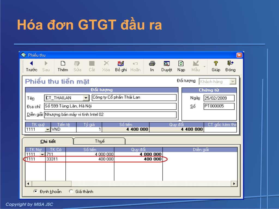
Task: Click the Ngày date field
Action: pos(219,98)
